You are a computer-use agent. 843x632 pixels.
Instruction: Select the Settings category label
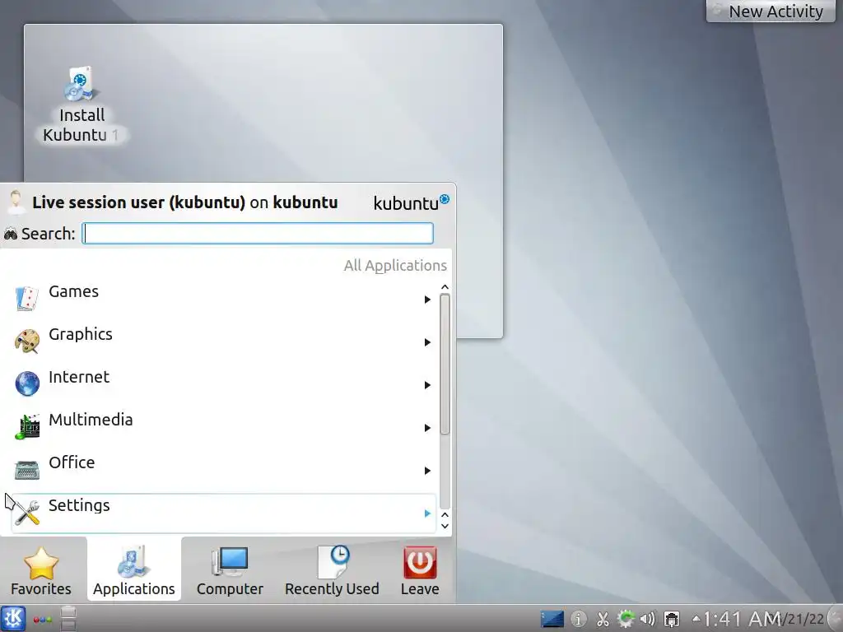[x=79, y=505]
